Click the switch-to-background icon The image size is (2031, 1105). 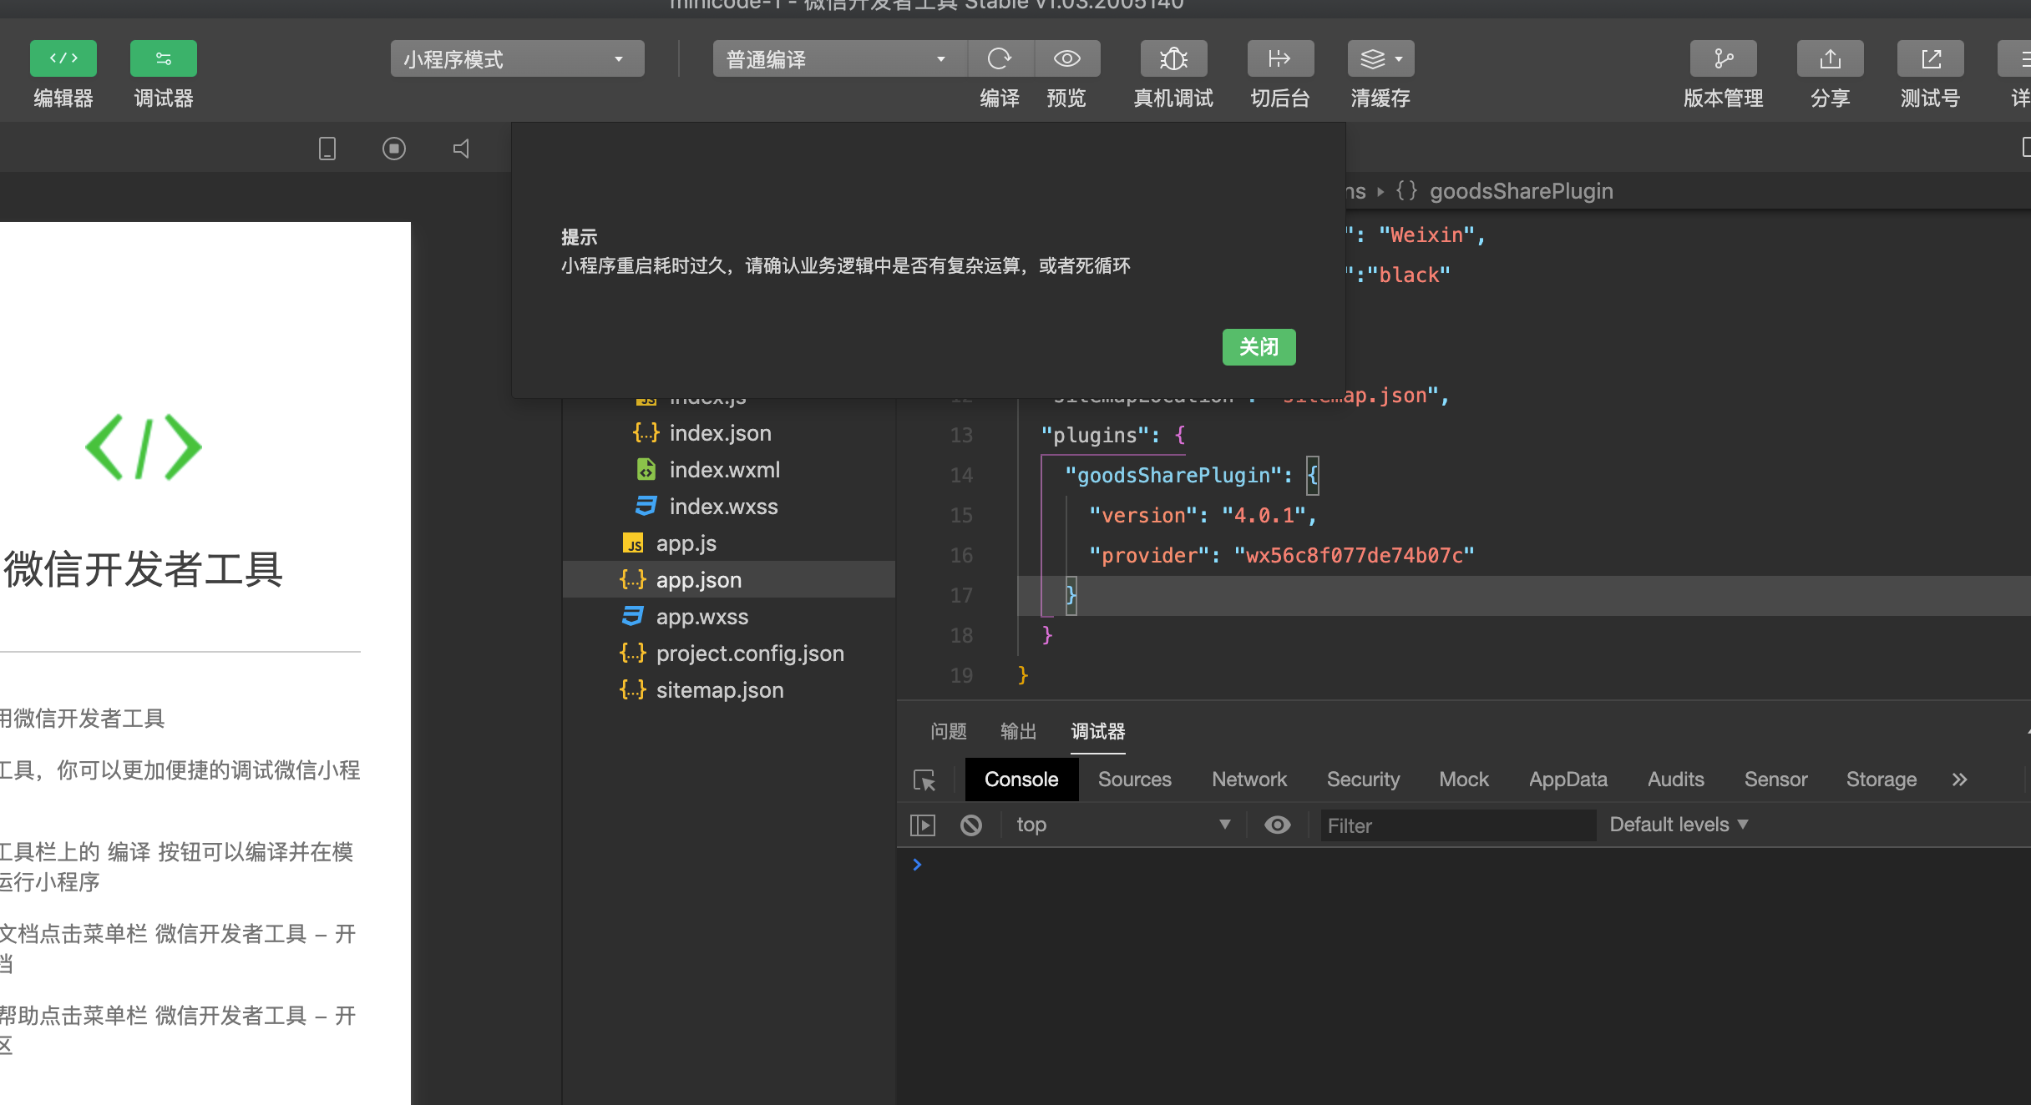[1279, 58]
